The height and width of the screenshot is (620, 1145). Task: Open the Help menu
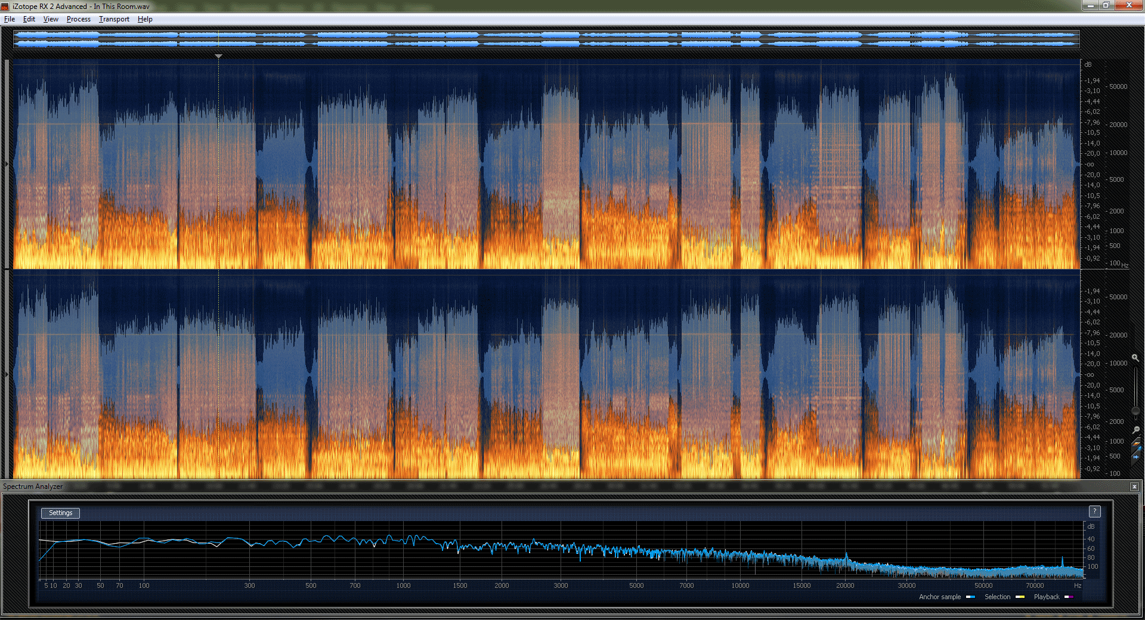[x=145, y=19]
